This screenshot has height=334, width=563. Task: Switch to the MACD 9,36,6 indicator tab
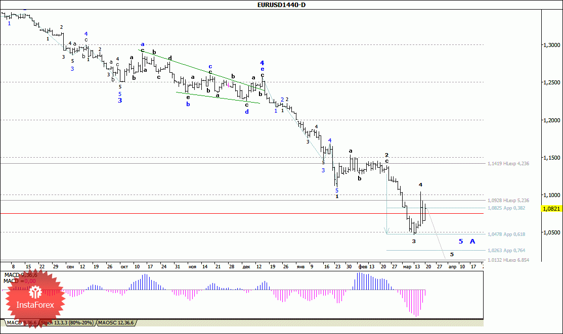[22, 323]
